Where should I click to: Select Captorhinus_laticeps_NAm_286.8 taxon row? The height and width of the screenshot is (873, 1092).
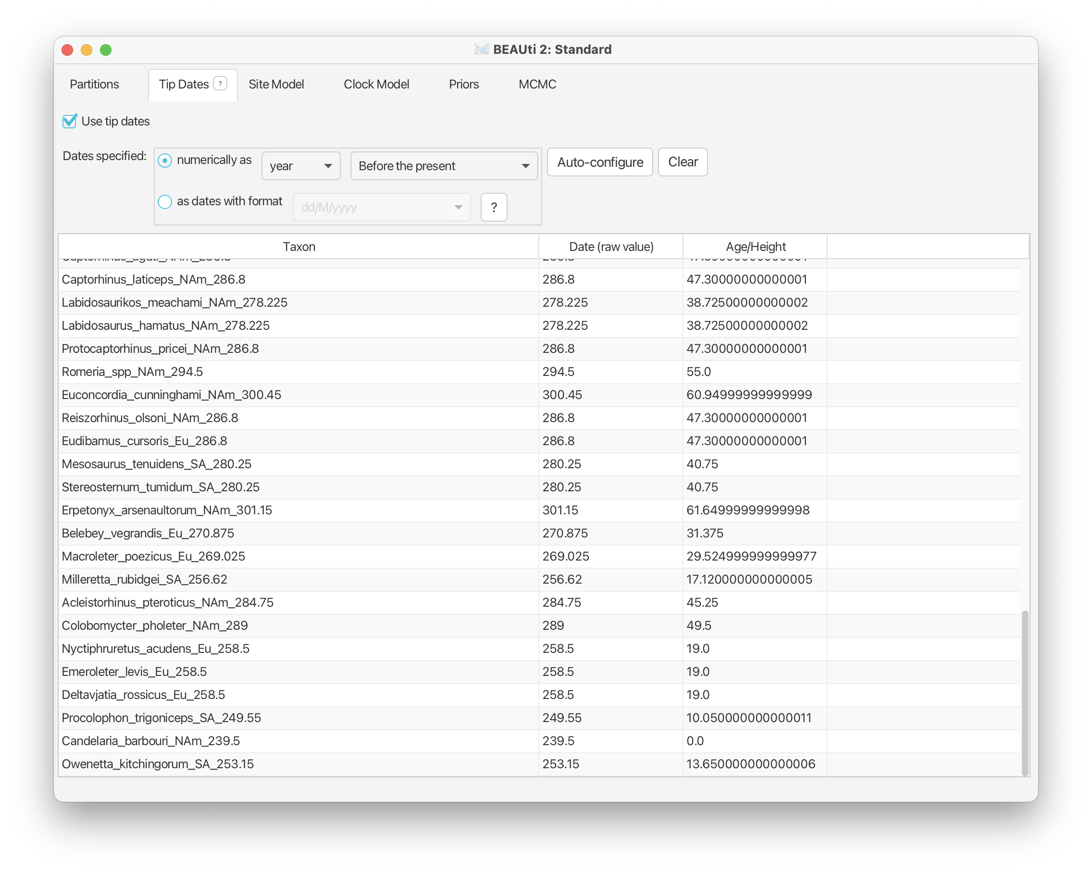coord(539,279)
